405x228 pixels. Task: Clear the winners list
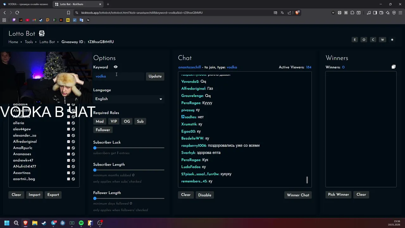point(361,194)
